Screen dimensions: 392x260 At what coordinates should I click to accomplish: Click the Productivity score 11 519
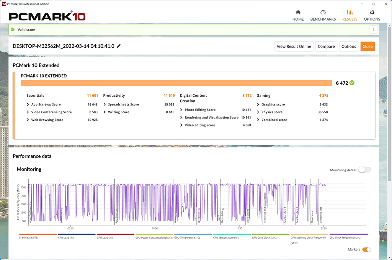[x=169, y=96]
